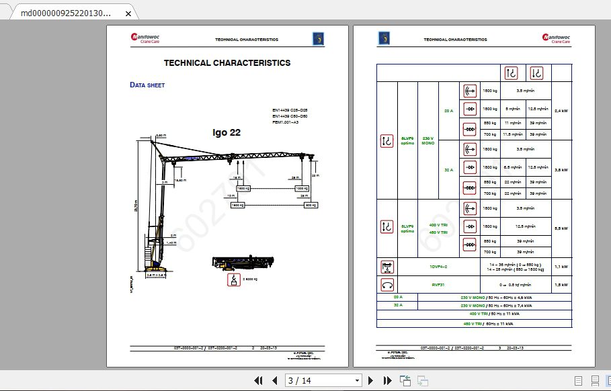Viewport: 611px width, 391px height.
Task: Open the page number dropdown
Action: pos(356,380)
